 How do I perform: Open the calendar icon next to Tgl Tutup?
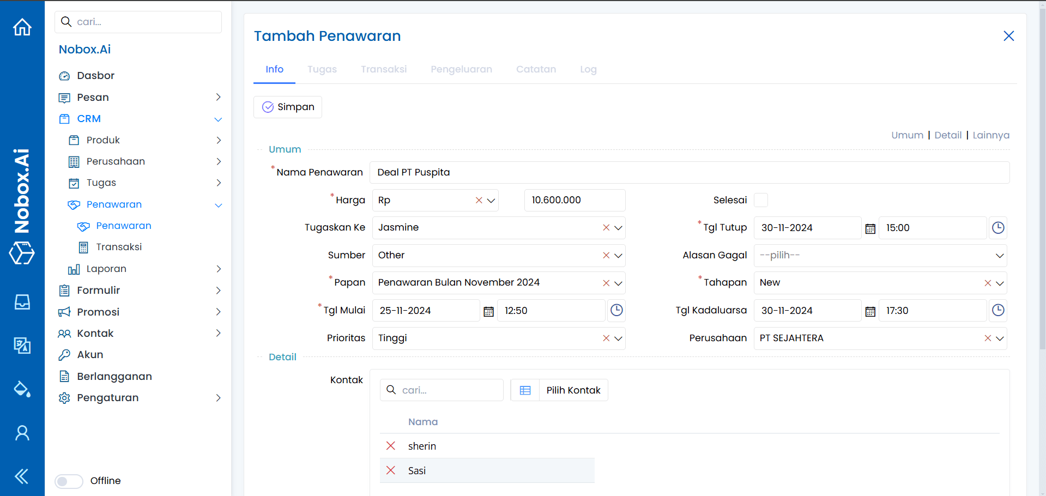pyautogui.click(x=869, y=228)
